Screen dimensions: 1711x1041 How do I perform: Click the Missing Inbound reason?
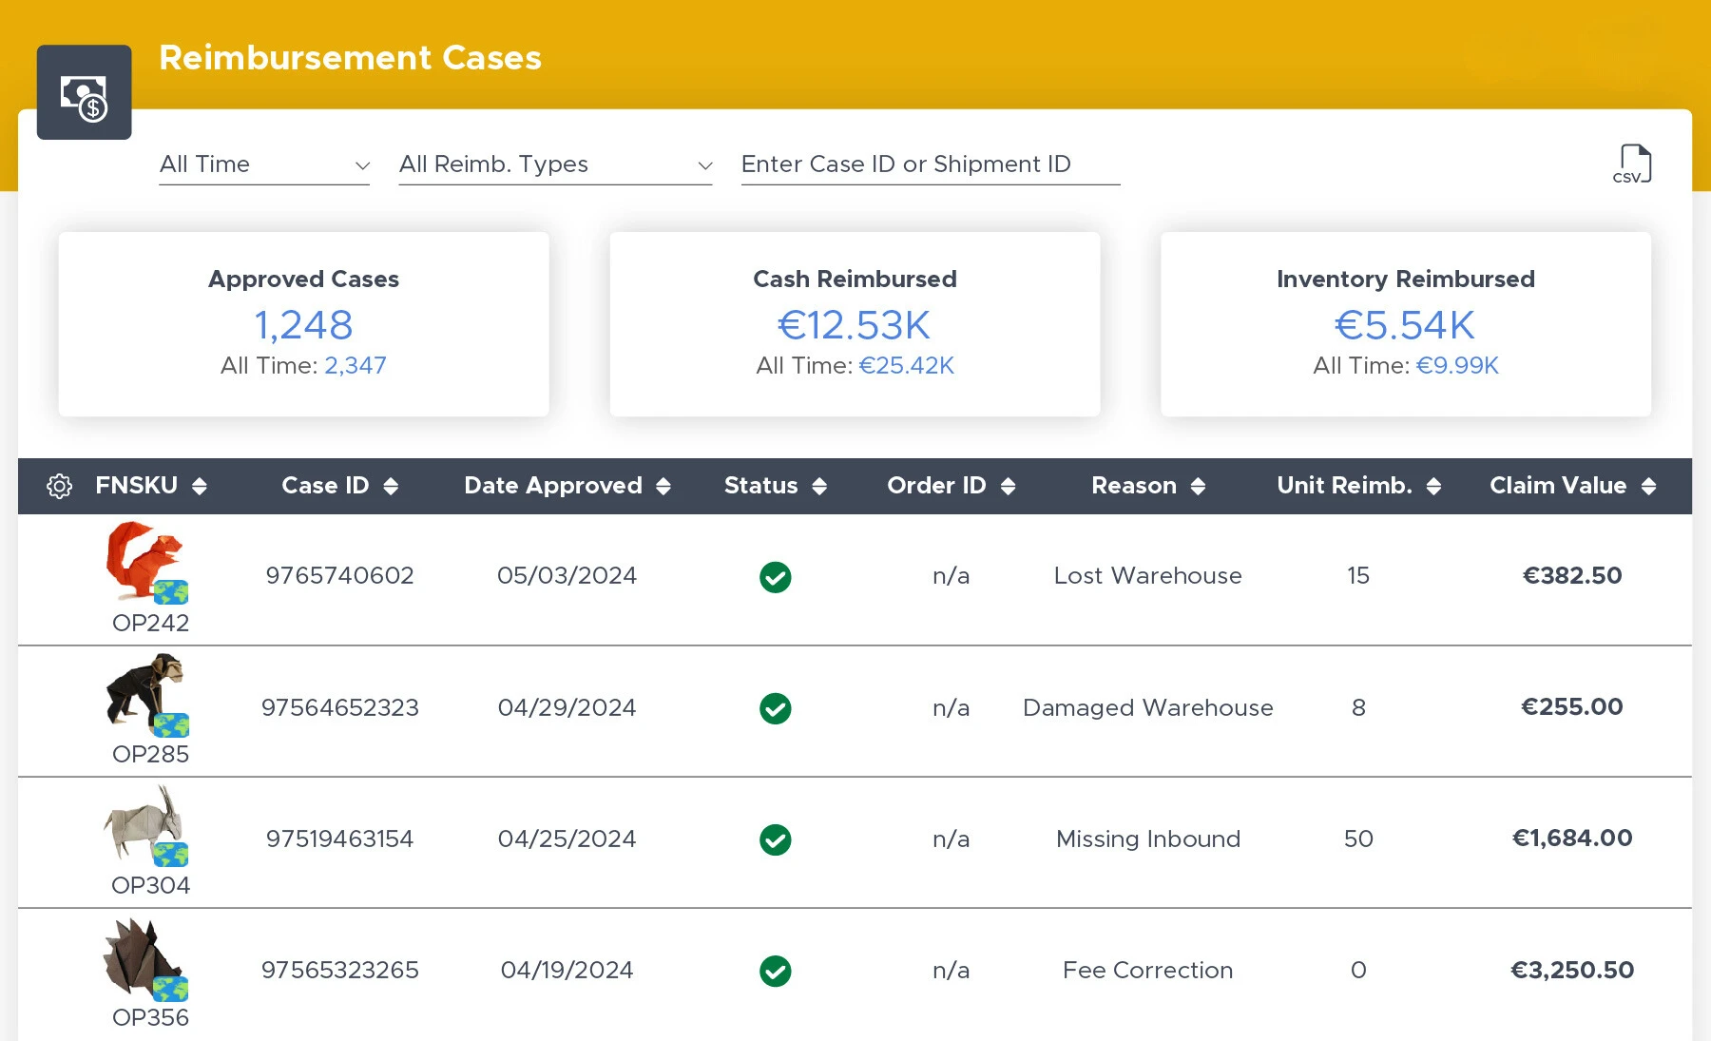pos(1147,839)
